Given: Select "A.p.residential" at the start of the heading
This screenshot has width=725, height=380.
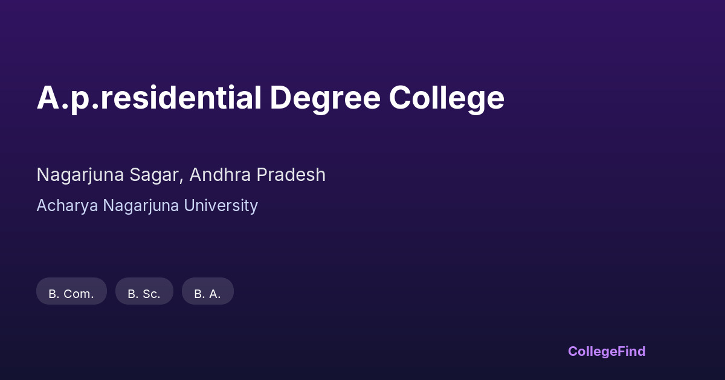Looking at the screenshot, I should tap(149, 98).
